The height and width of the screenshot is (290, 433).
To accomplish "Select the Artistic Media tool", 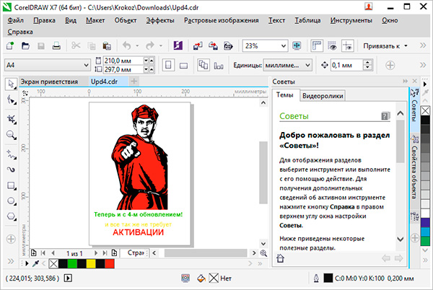I will tap(11, 170).
